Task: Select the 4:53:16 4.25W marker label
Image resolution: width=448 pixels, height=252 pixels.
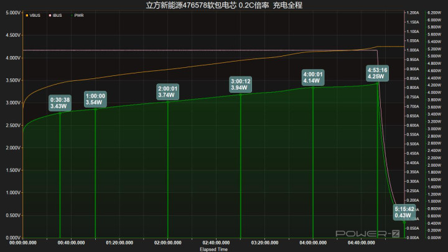Action: 378,73
